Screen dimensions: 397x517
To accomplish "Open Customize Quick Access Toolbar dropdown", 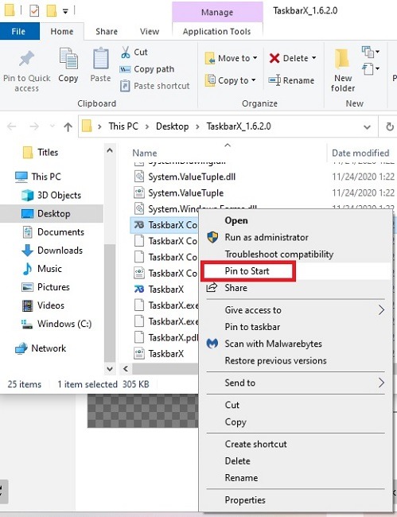I will click(65, 12).
